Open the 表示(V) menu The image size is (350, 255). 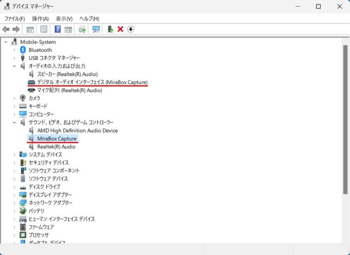[64, 18]
